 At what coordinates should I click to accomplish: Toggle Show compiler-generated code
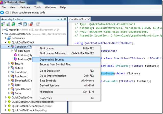tap(29, 13)
